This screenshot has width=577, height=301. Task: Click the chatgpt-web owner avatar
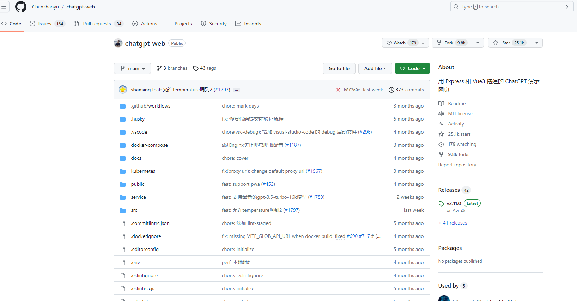pos(118,43)
